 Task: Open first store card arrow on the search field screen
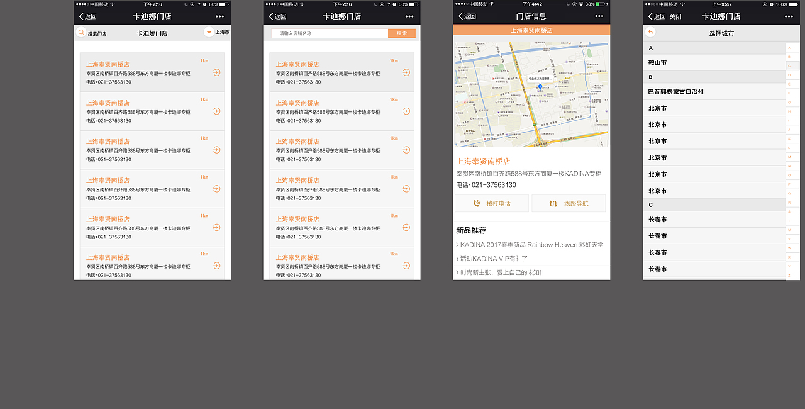406,72
